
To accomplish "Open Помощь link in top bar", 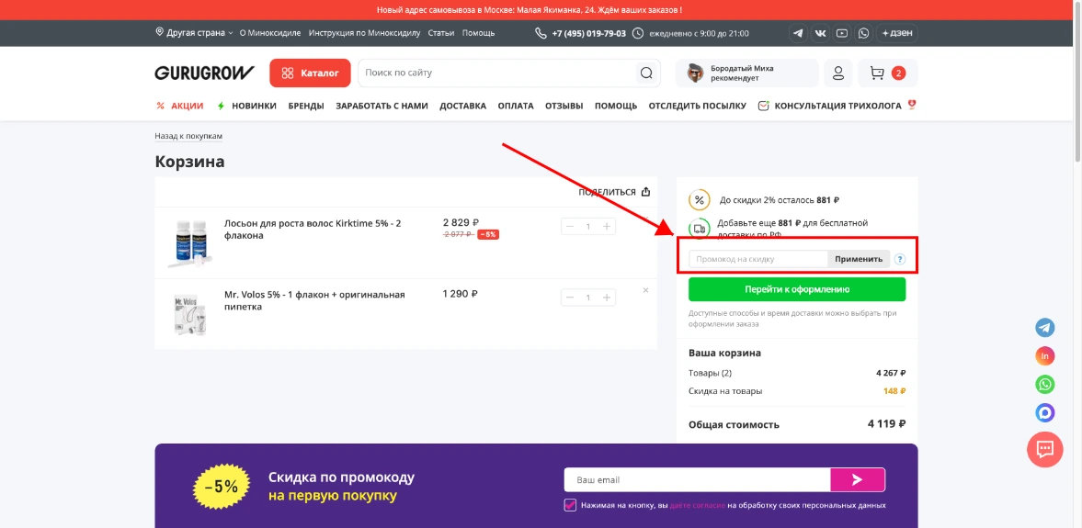I will pyautogui.click(x=478, y=33).
